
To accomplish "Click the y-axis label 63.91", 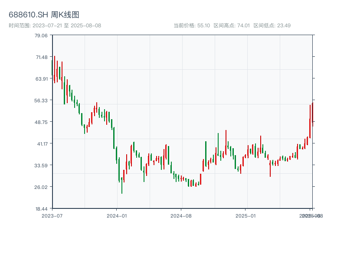I will click(42, 79).
